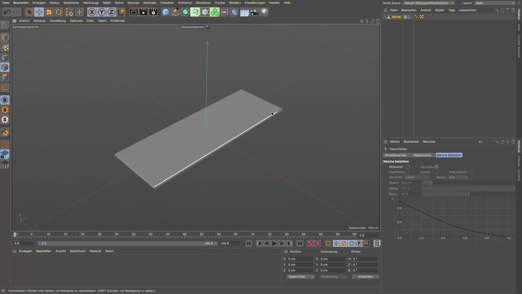Select the Würfel object

tap(396, 17)
